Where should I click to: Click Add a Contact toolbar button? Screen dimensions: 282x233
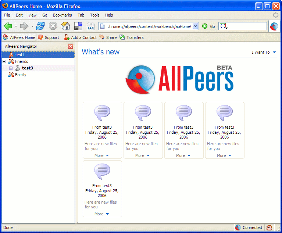pyautogui.click(x=80, y=37)
